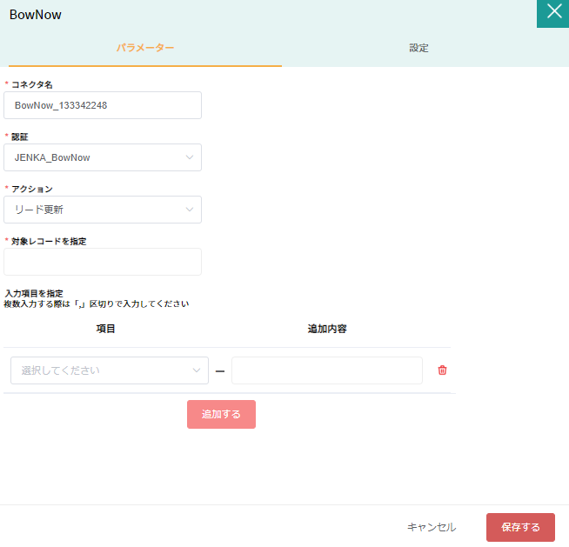Viewport: 569px width, 547px height.
Task: Click the 追加する button
Action: click(x=221, y=414)
